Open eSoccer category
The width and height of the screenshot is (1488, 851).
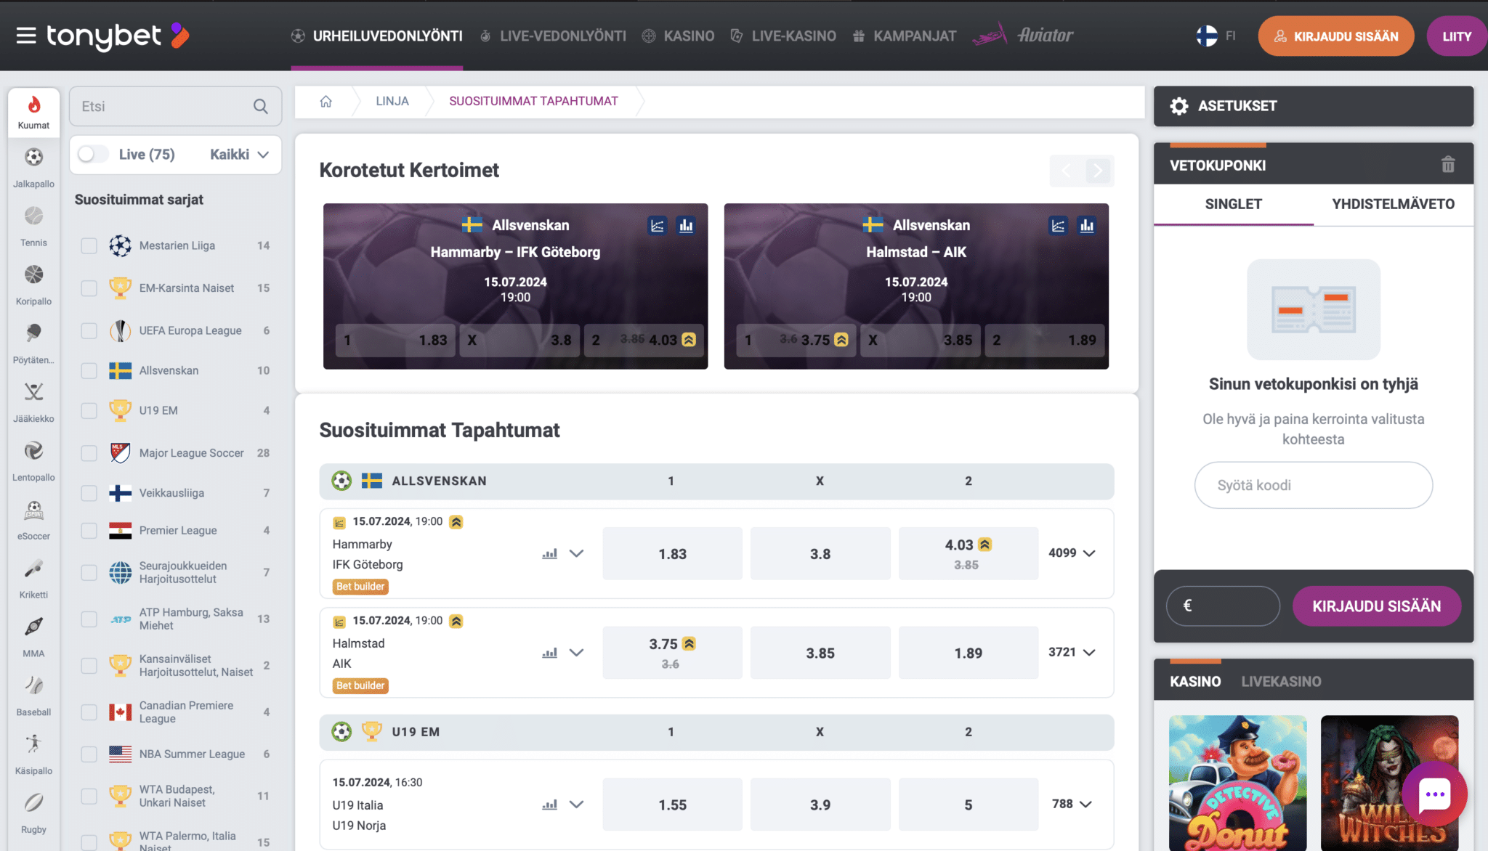(33, 521)
